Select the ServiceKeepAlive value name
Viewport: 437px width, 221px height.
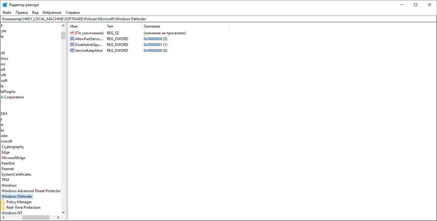(x=89, y=50)
